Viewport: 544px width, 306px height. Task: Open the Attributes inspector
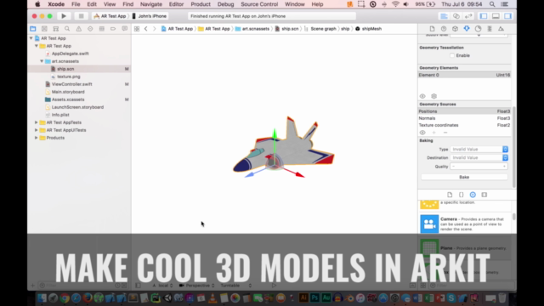467,29
